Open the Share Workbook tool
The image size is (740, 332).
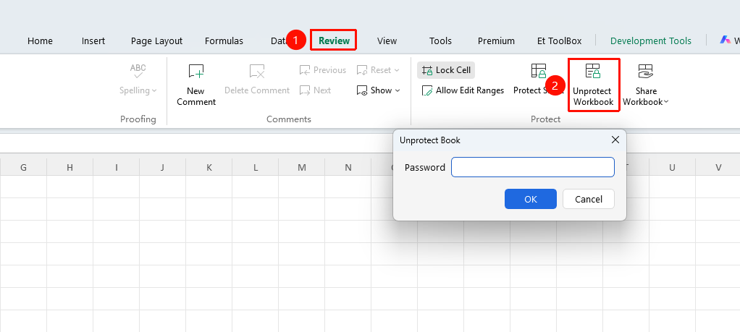tap(646, 85)
